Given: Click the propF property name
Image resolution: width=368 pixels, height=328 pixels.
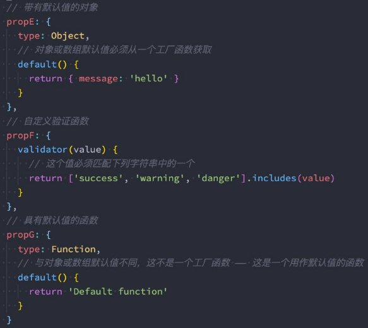Looking at the screenshot, I should click(20, 136).
